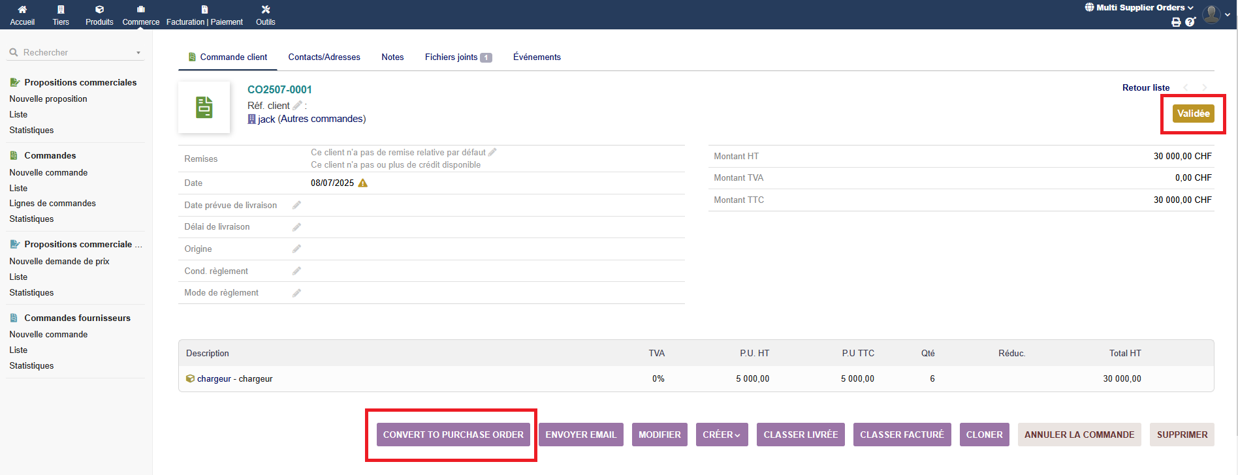Viewport: 1238px width, 475px height.
Task: Open the jack customer link
Action: point(266,119)
